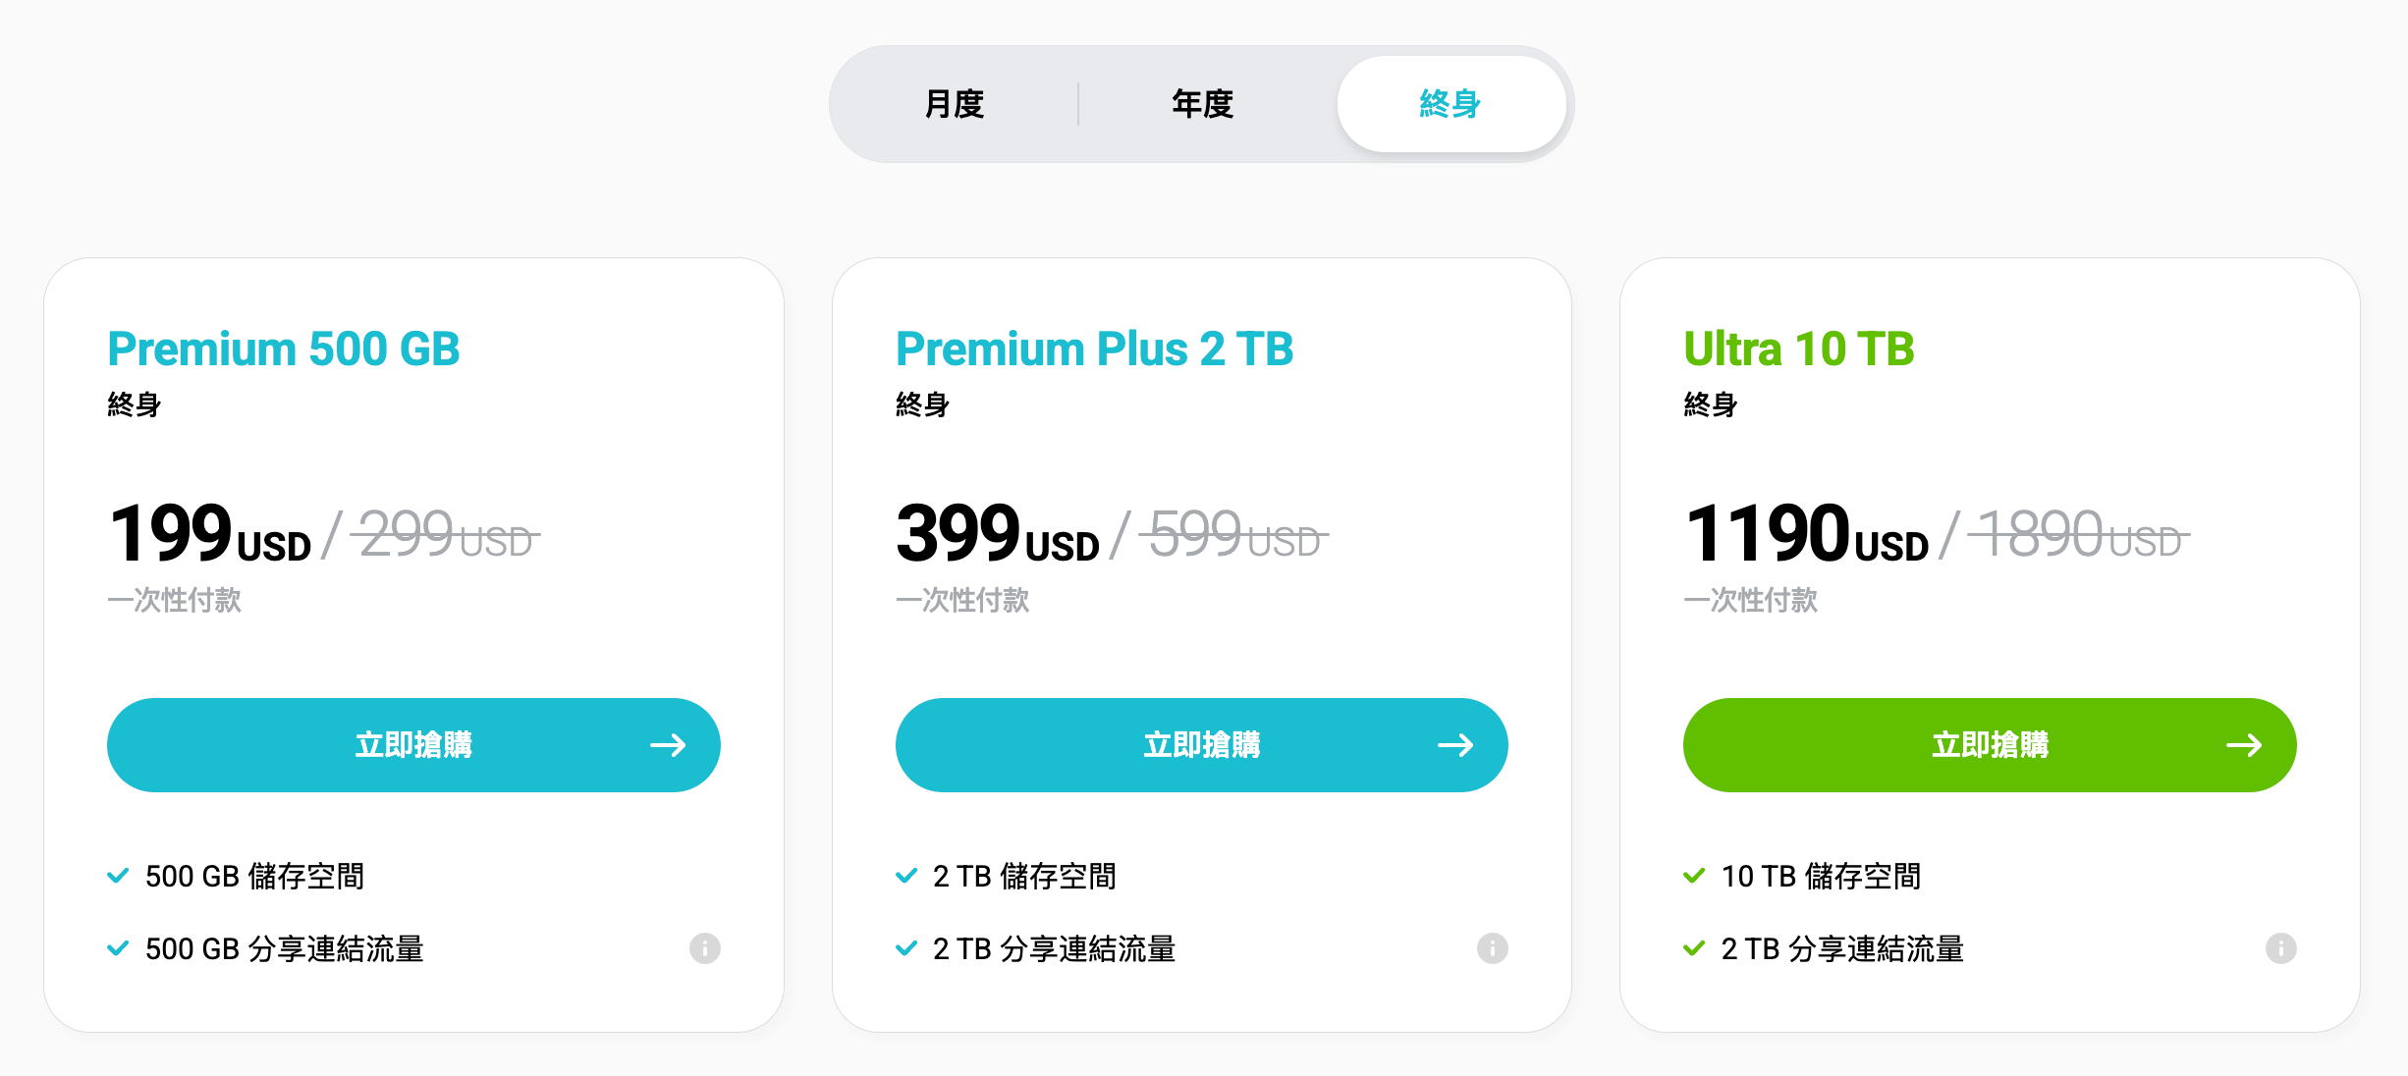Click 立即搶購 for Ultra 10 TB plan
The image size is (2408, 1076).
tap(1989, 745)
